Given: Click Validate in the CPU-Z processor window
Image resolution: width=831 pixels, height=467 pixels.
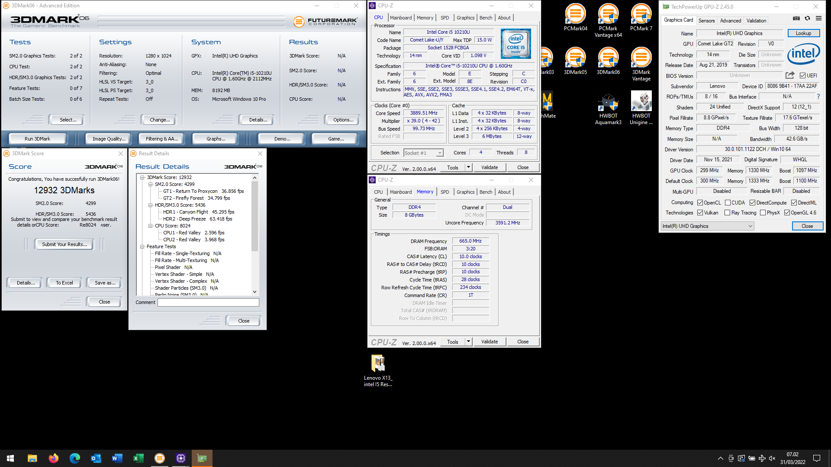Looking at the screenshot, I should 490,167.
